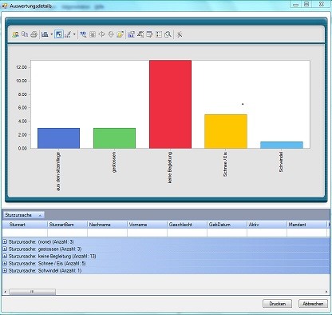Expand the 'Schwindel' group row
Viewport: 332px width, 315px height.
pos(5,270)
